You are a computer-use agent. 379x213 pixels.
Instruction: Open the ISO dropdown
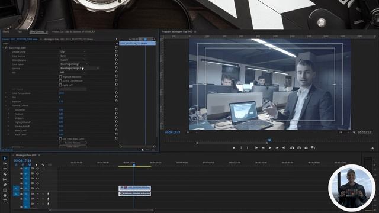point(73,72)
